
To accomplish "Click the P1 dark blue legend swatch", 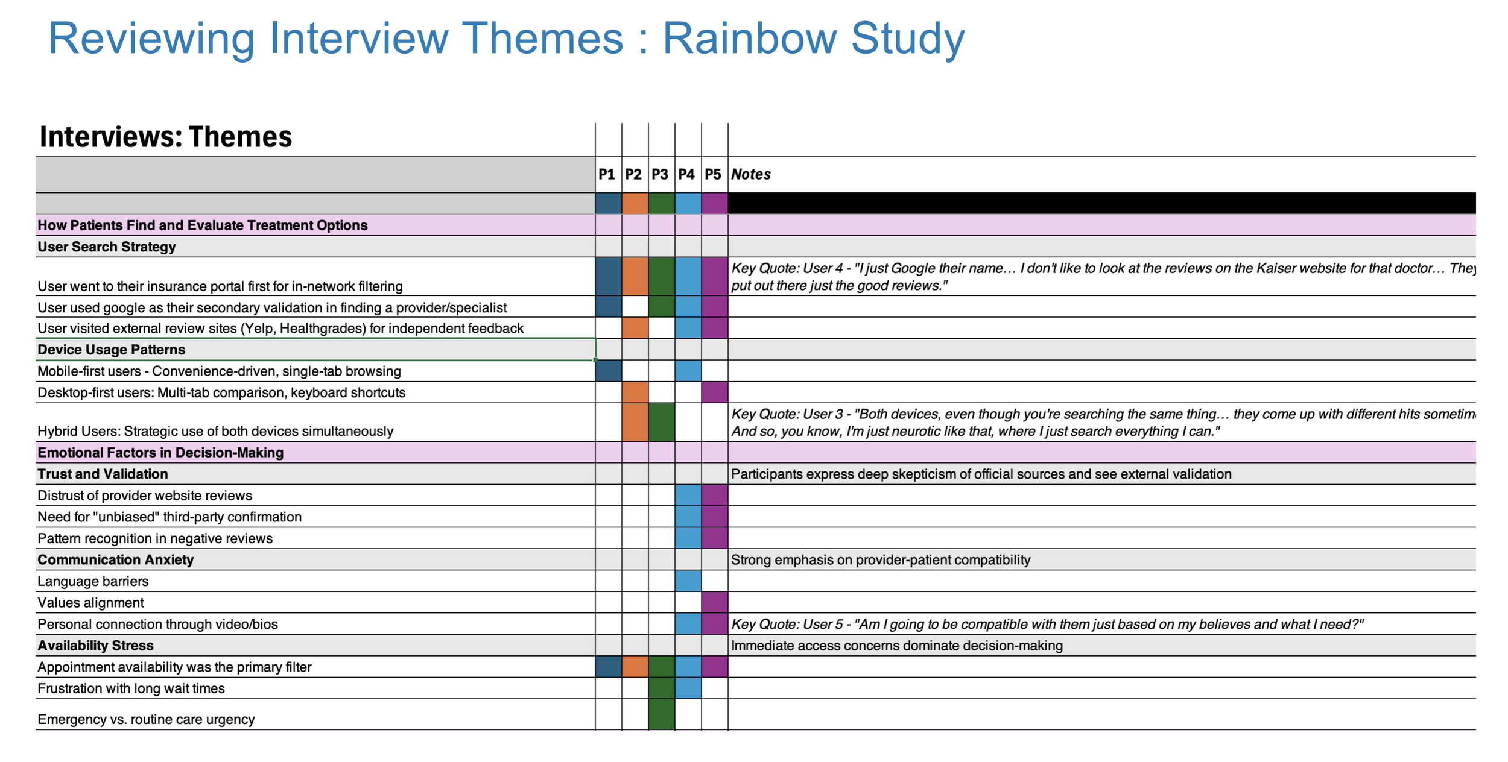I will [608, 203].
